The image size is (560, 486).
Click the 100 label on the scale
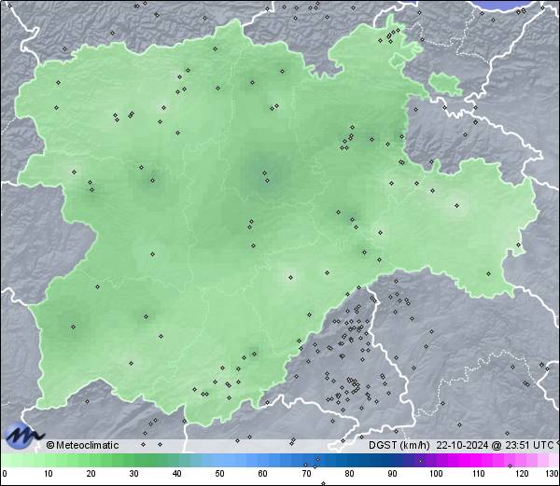point(436,474)
